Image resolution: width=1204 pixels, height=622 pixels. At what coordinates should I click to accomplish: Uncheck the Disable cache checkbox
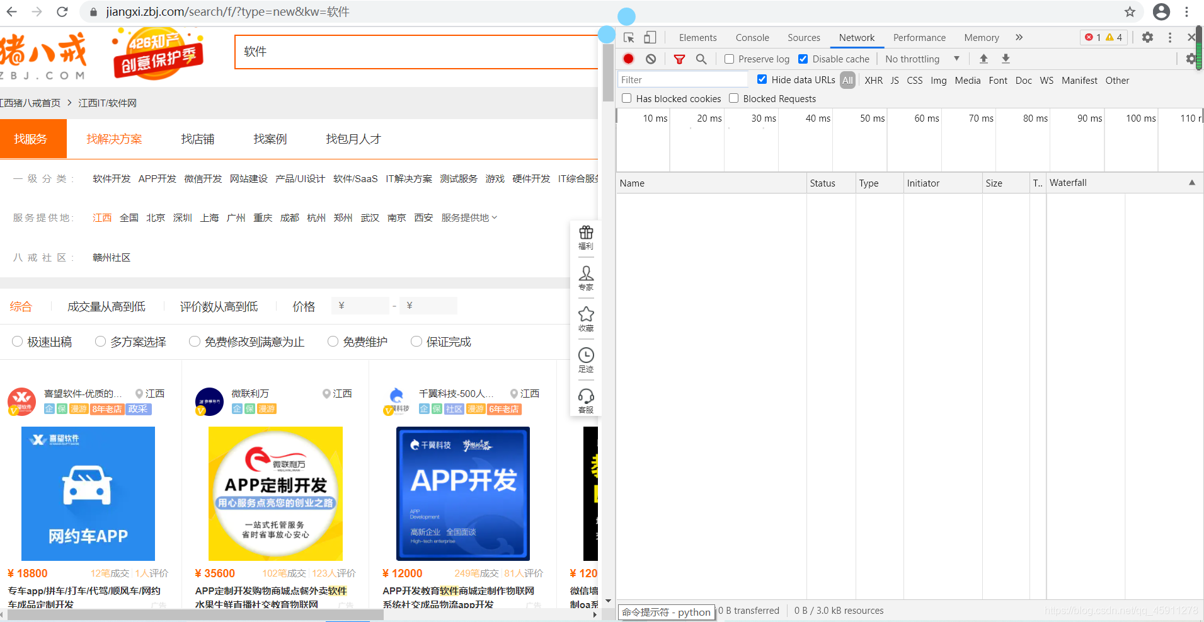pyautogui.click(x=803, y=59)
